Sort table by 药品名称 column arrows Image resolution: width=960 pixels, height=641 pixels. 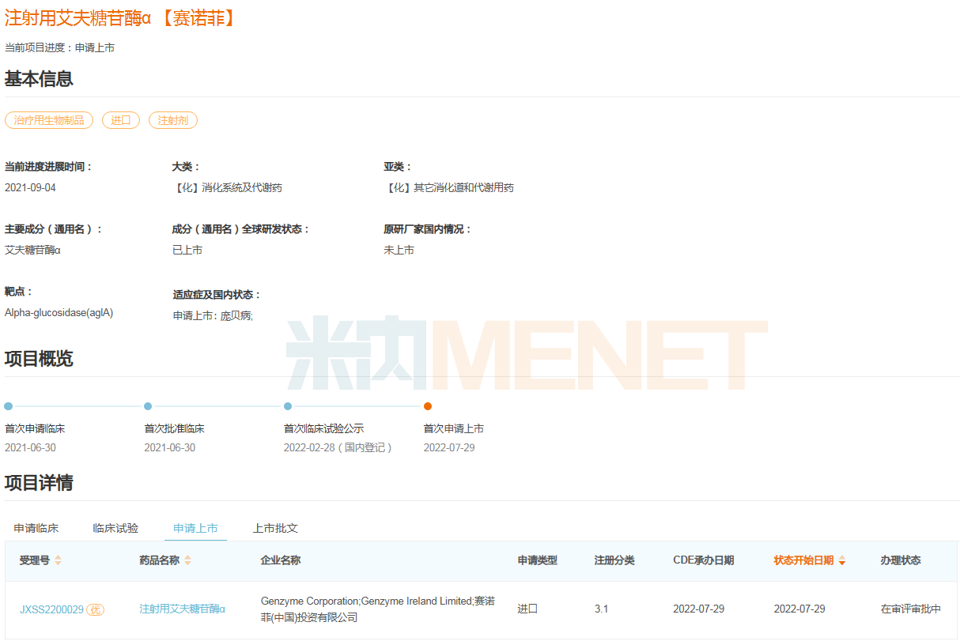click(187, 560)
